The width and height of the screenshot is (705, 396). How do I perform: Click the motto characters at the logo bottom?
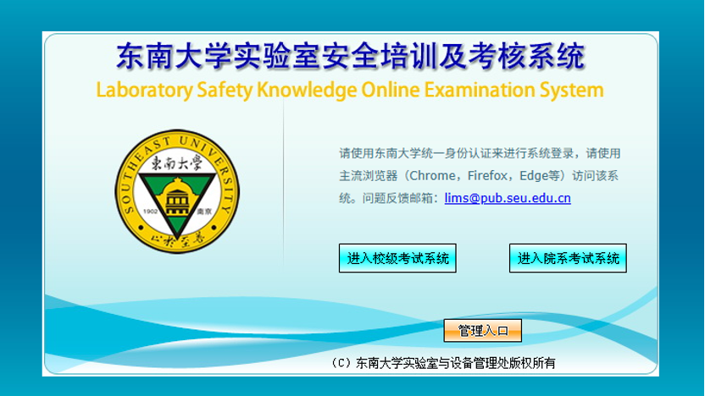click(x=177, y=239)
